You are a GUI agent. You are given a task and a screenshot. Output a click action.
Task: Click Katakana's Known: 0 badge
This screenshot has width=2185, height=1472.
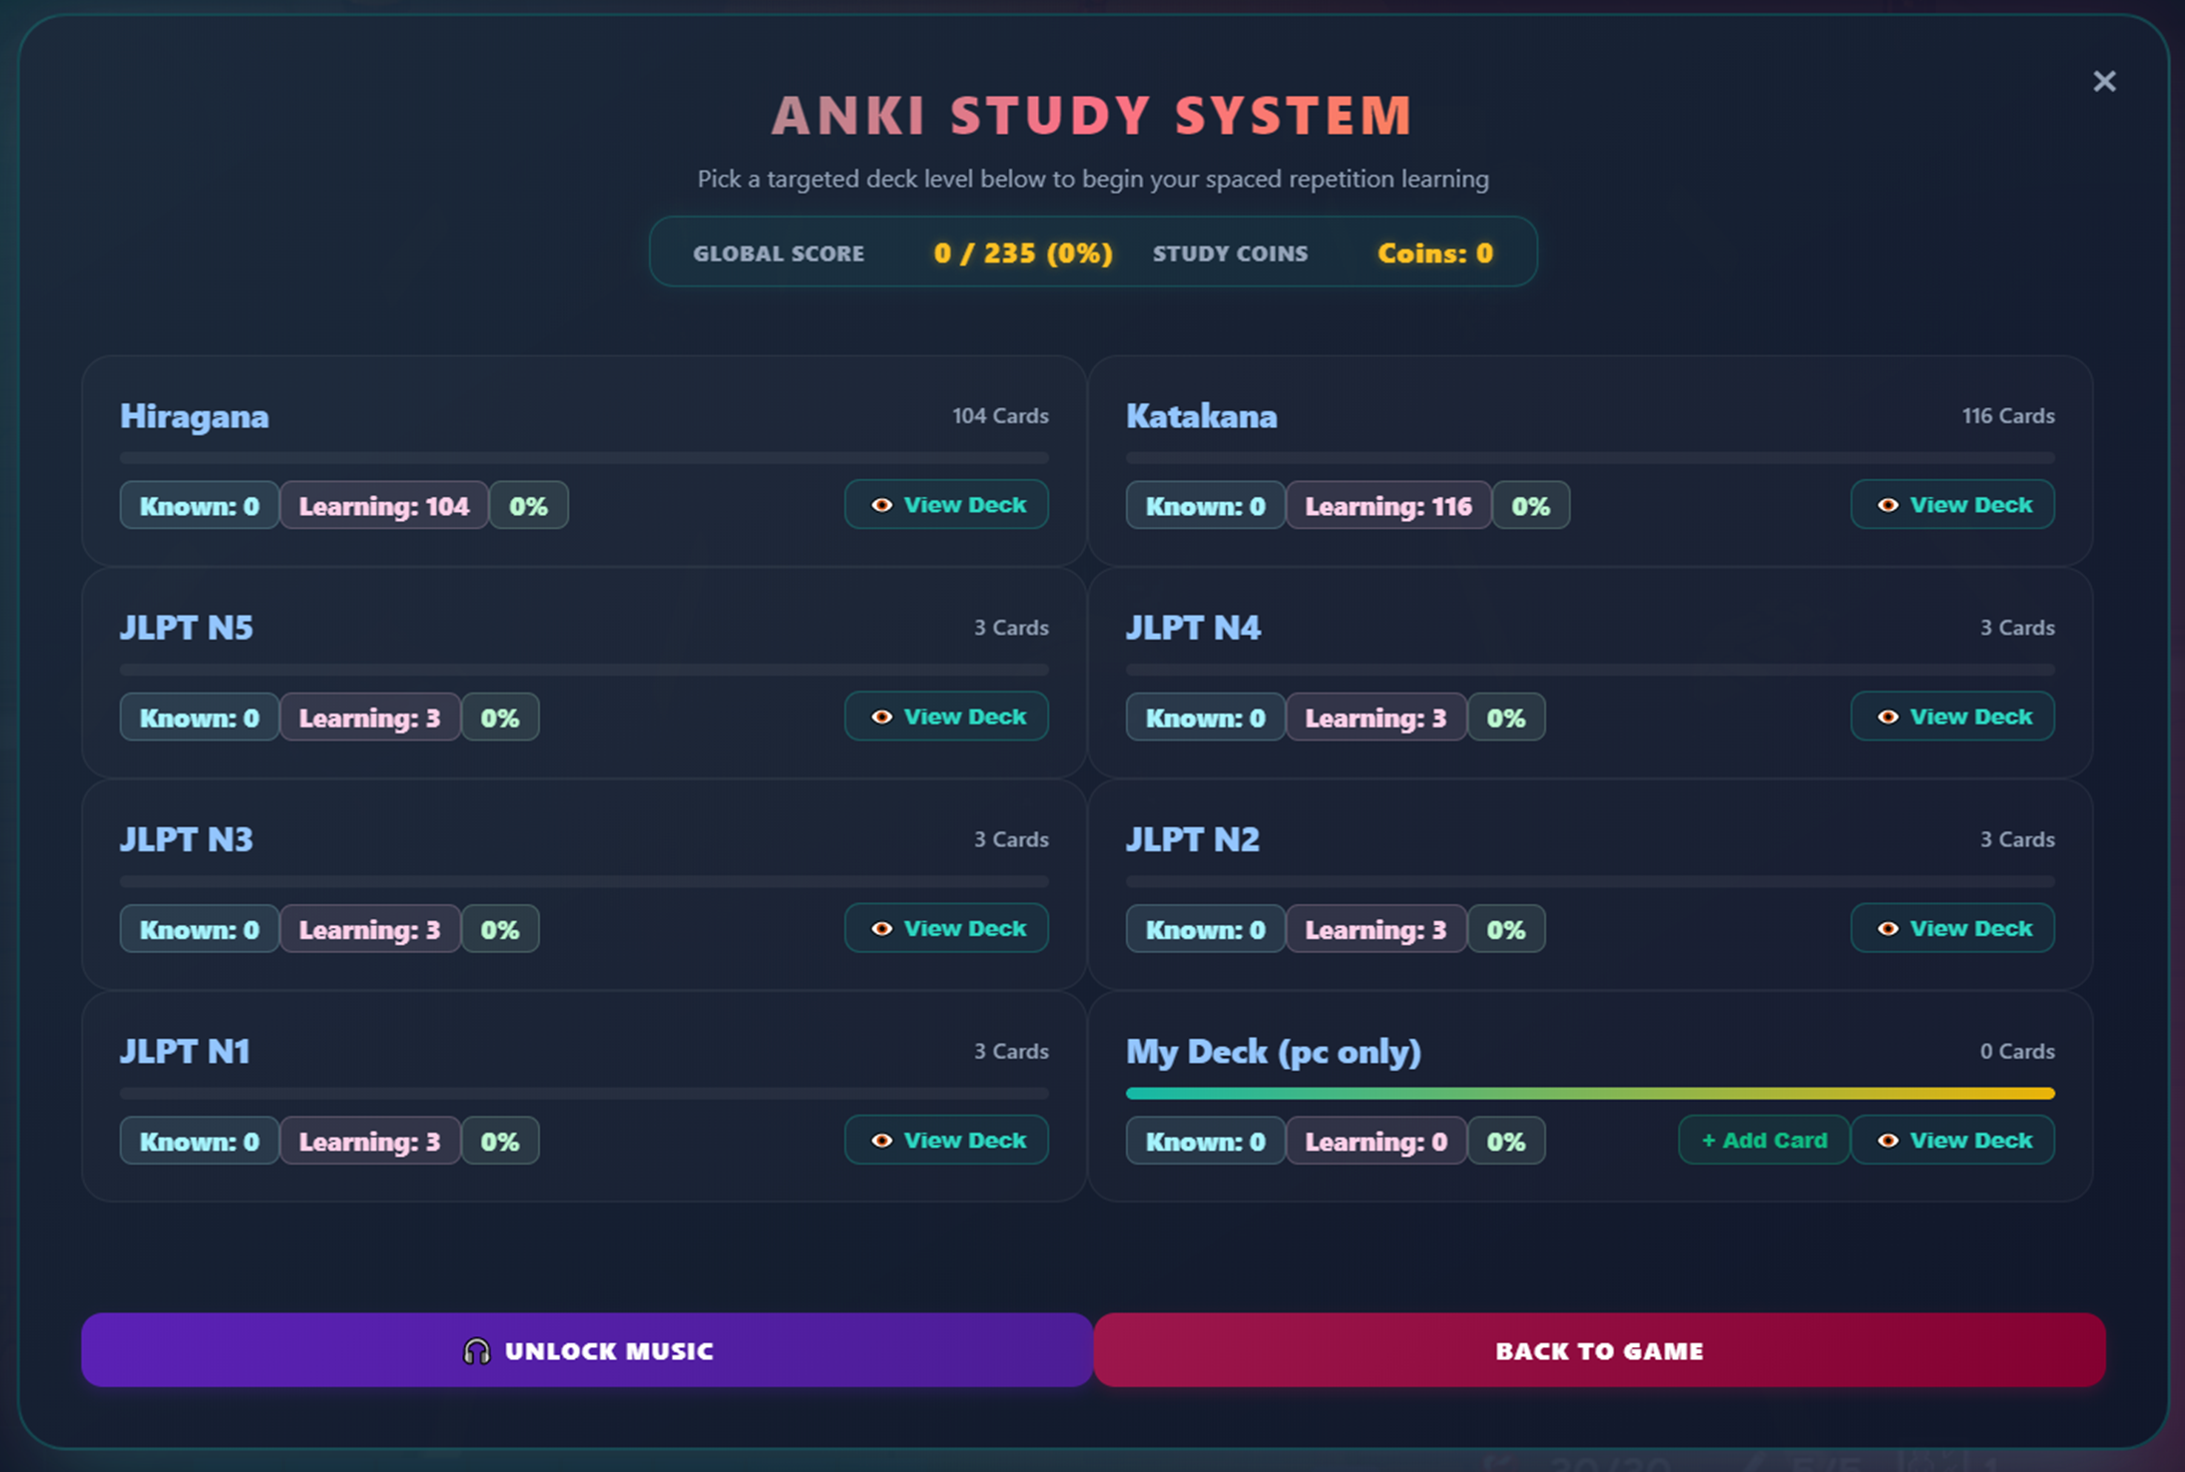click(1206, 506)
